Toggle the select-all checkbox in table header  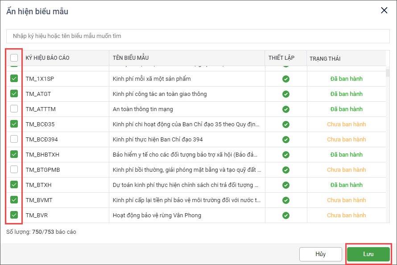14,58
